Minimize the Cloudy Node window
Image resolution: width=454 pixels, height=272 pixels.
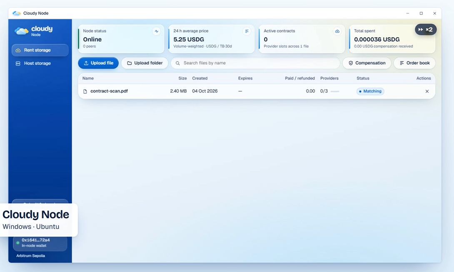point(408,13)
